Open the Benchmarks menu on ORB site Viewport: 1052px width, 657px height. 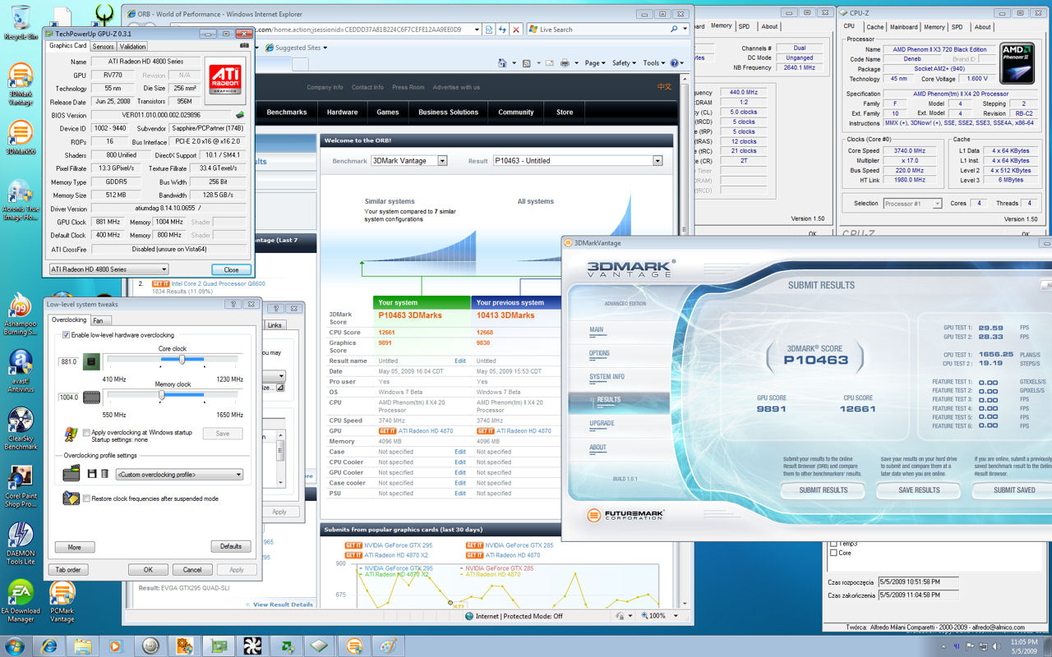(287, 113)
